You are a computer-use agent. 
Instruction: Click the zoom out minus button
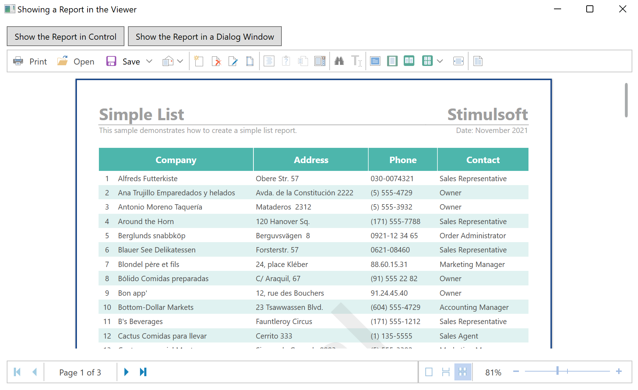(516, 372)
